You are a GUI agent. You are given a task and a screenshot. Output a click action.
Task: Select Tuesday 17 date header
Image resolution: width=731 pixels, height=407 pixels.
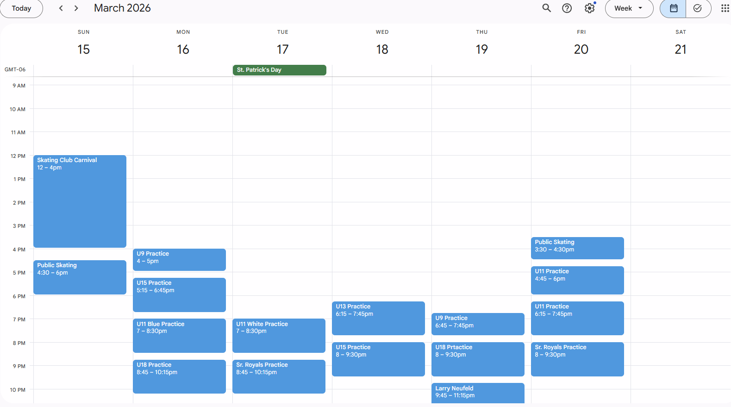point(282,49)
